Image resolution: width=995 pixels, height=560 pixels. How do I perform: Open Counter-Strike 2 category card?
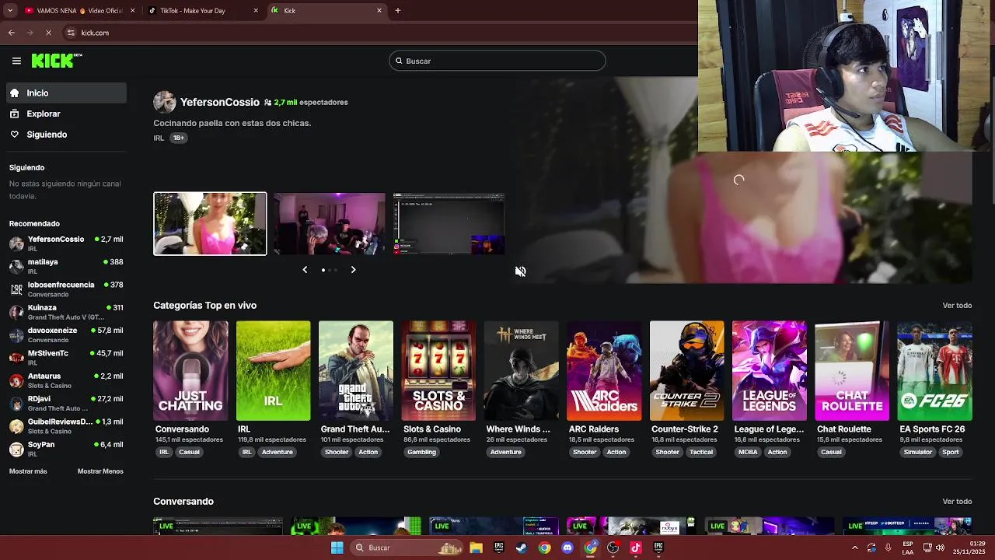[x=686, y=370]
